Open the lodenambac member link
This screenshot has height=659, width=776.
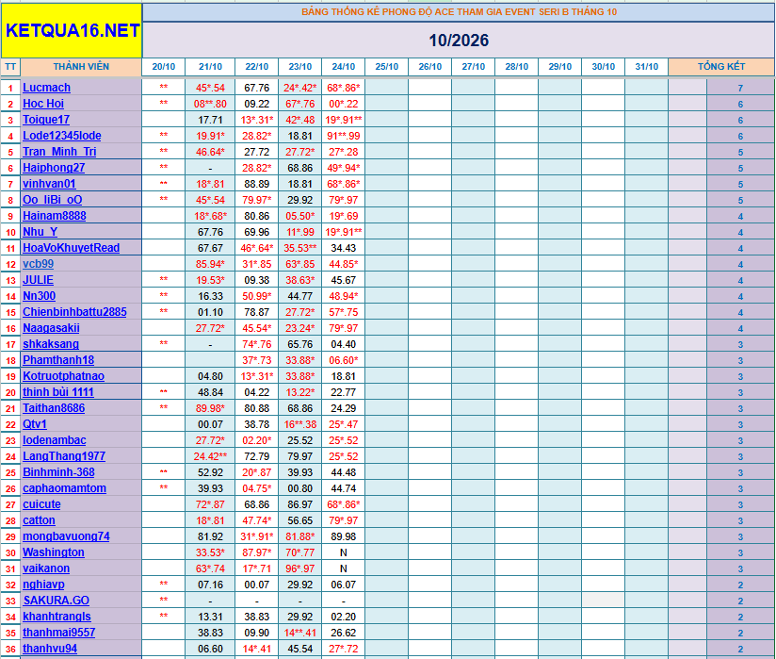click(55, 440)
